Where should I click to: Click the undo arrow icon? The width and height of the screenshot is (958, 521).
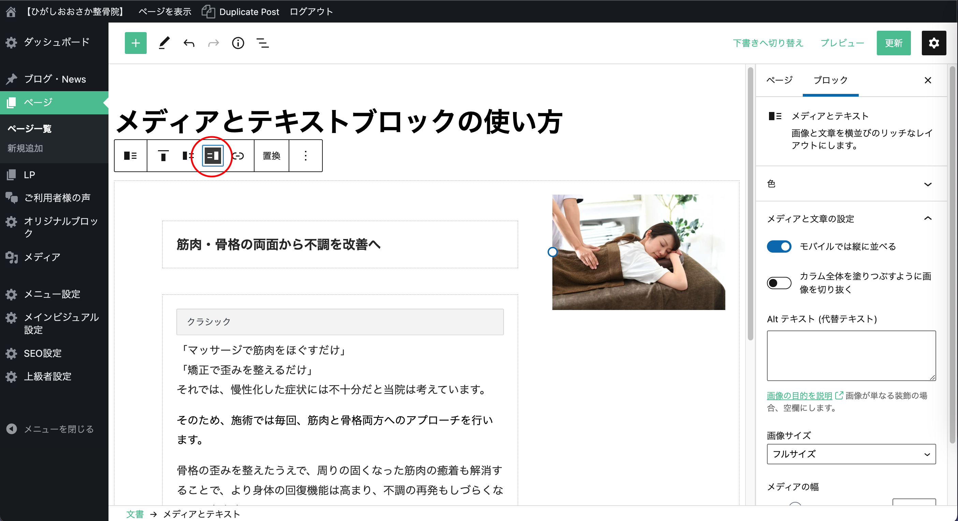189,43
